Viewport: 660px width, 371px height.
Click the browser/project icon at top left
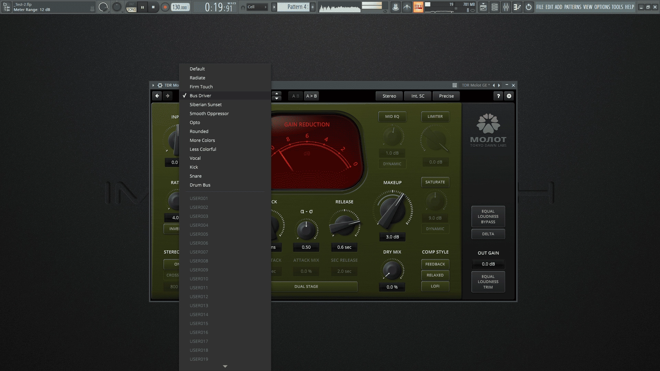coord(7,7)
